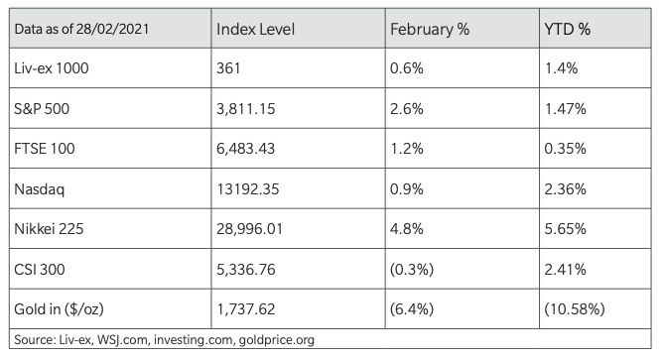Click the Gold price cell 1,737.62

[x=246, y=309]
